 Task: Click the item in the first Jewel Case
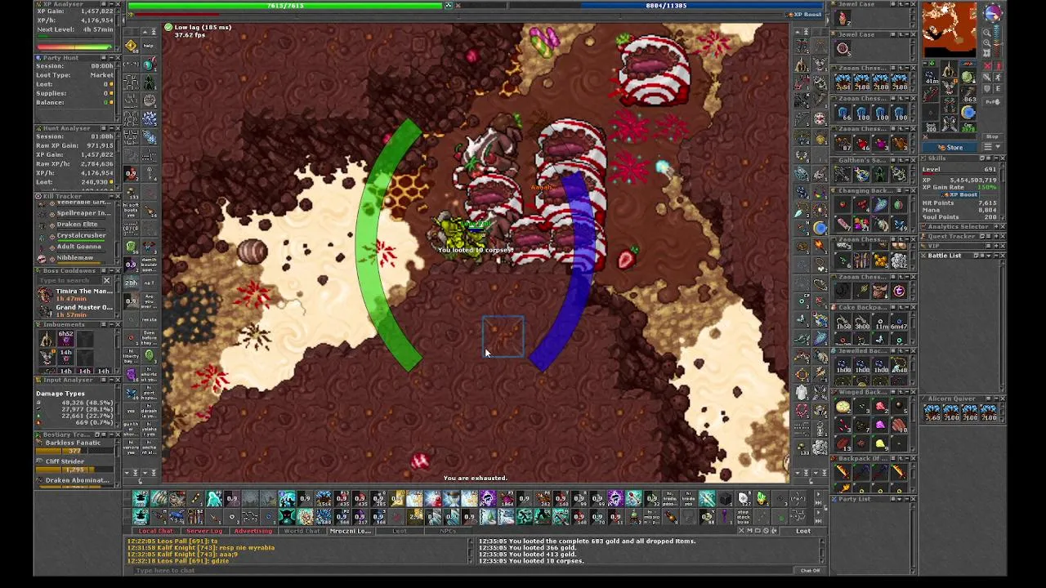[843, 18]
